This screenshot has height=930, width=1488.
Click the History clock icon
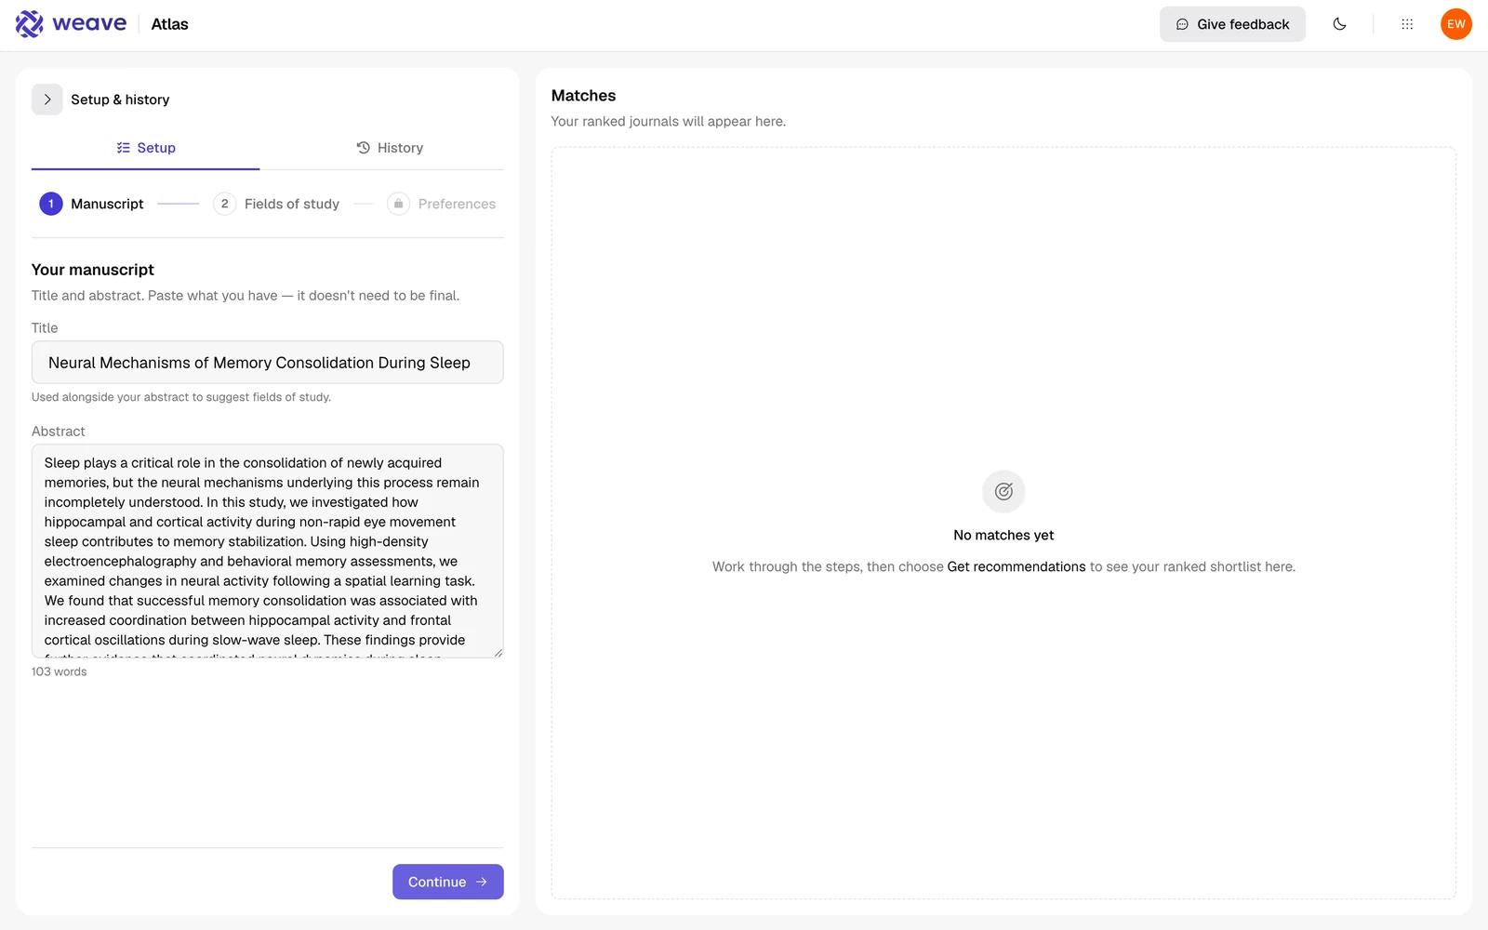tap(364, 148)
